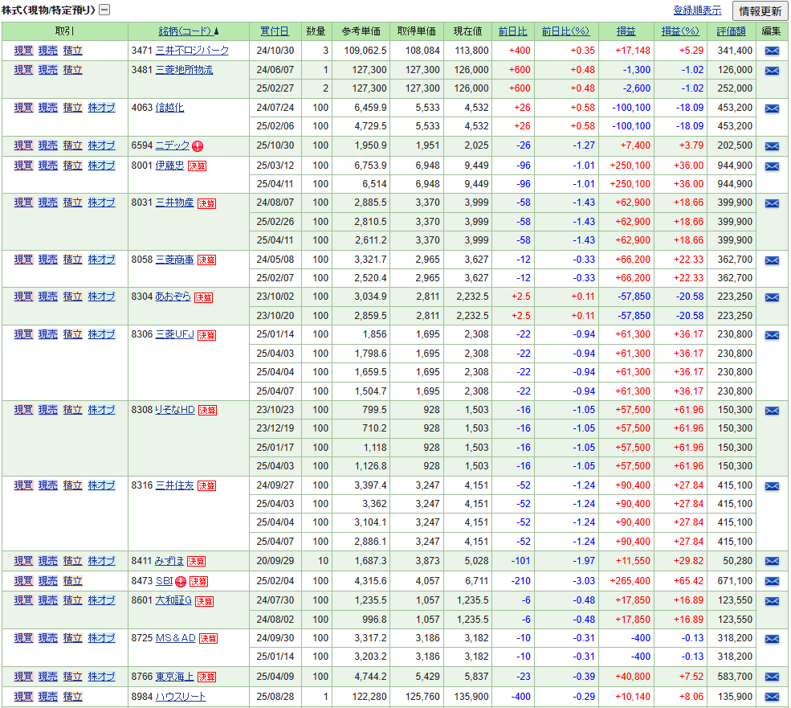The width and height of the screenshot is (791, 708).
Task: Sort by the 前日比(%) column header
Action: click(x=565, y=31)
